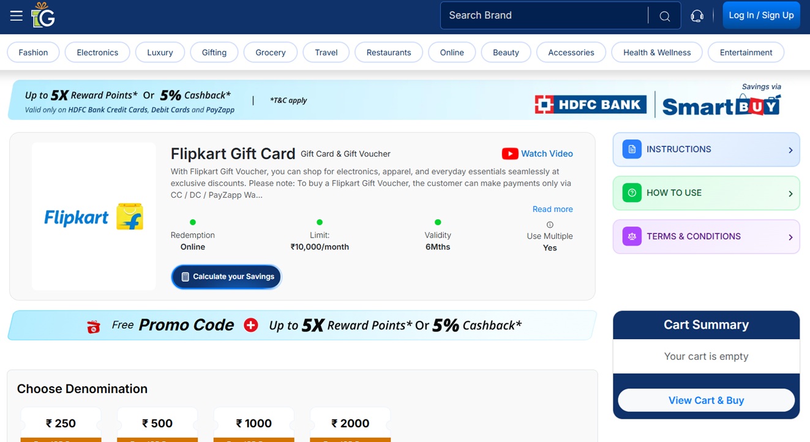This screenshot has height=442, width=810.
Task: Click the HDFC reward points top banner
Action: pyautogui.click(x=398, y=100)
